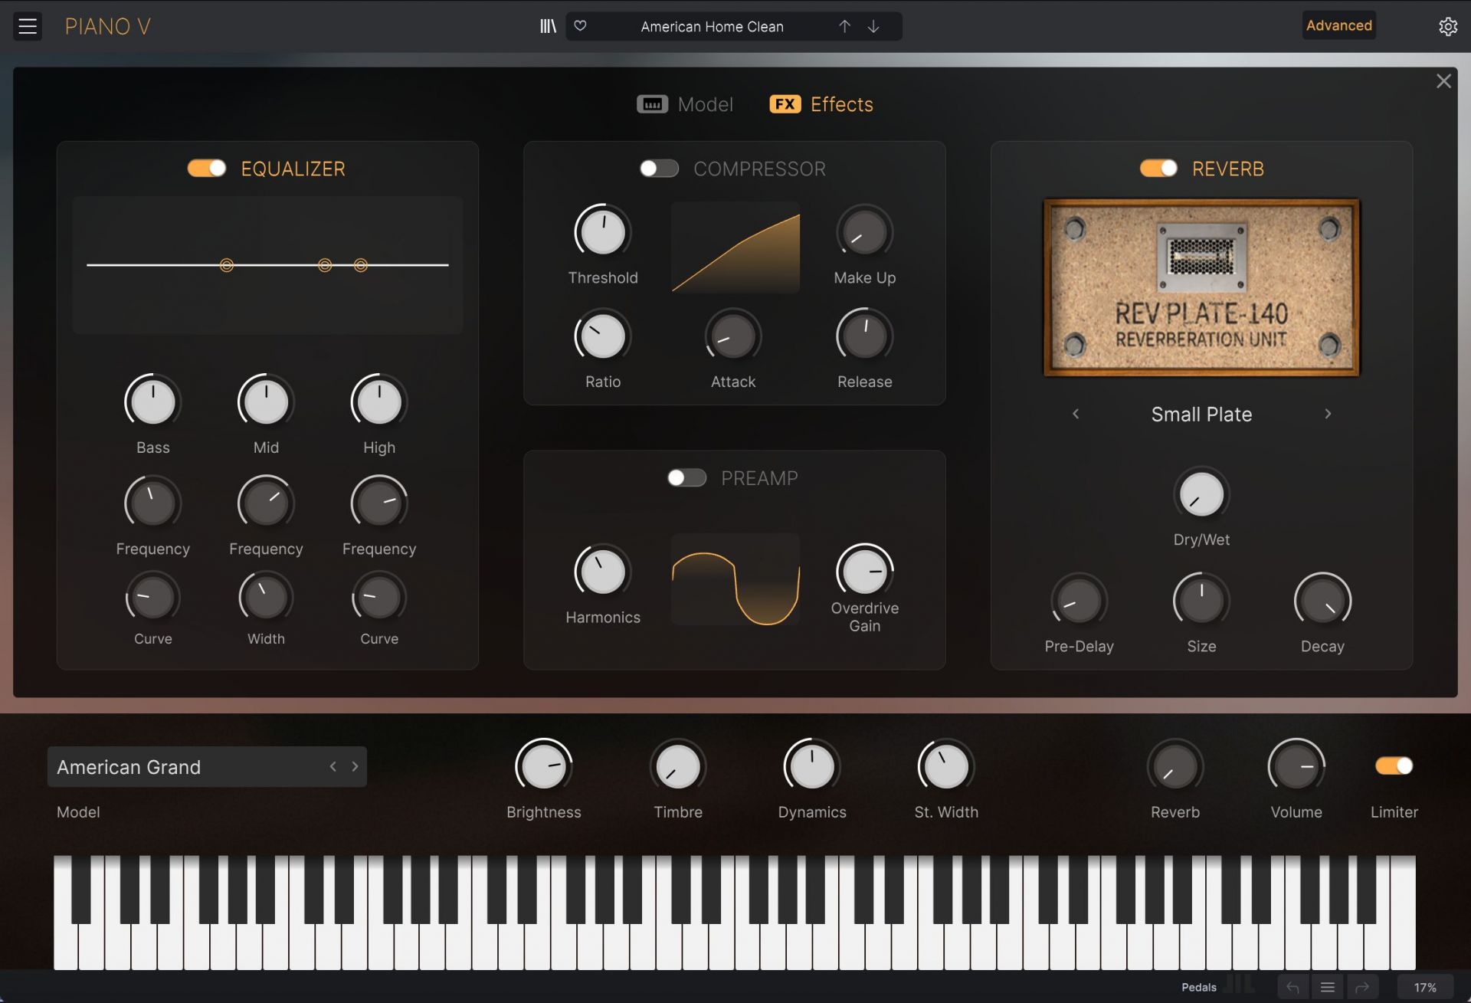Open the American Grand model selector
Image resolution: width=1471 pixels, height=1003 pixels.
(x=207, y=766)
